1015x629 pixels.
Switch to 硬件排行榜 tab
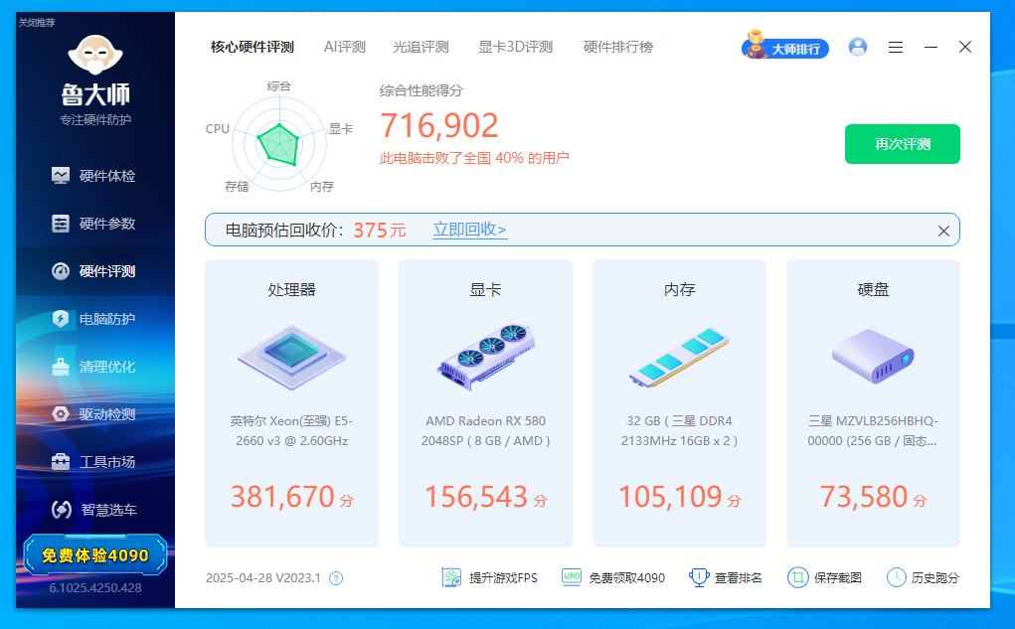pos(617,48)
